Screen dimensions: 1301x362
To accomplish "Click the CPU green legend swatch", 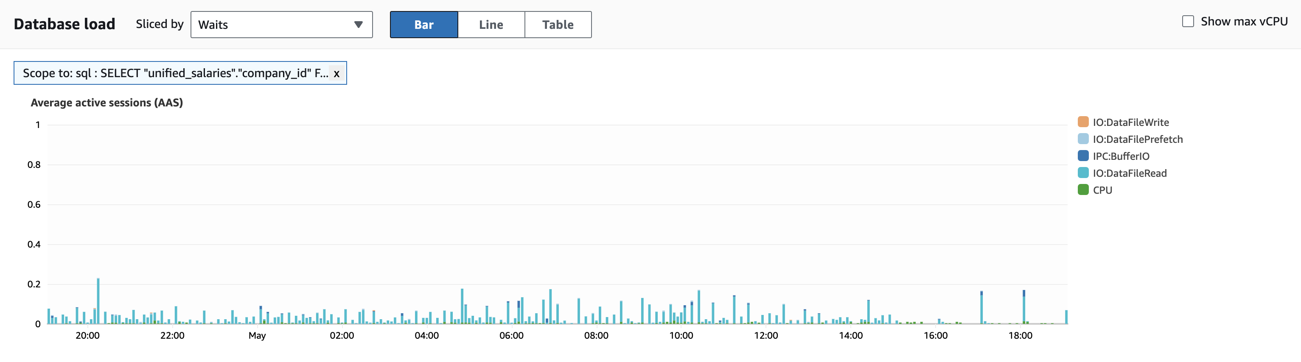I will point(1083,190).
